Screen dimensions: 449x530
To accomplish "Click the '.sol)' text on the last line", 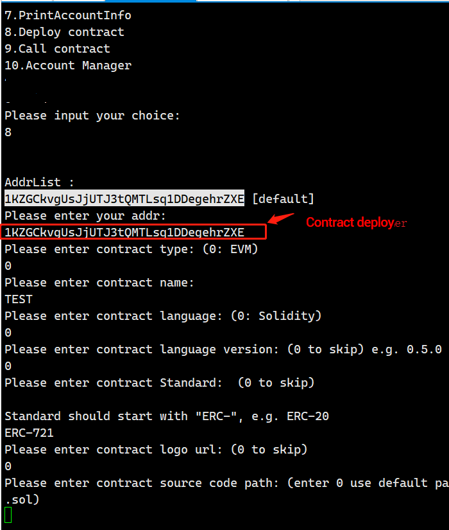I will (x=22, y=500).
